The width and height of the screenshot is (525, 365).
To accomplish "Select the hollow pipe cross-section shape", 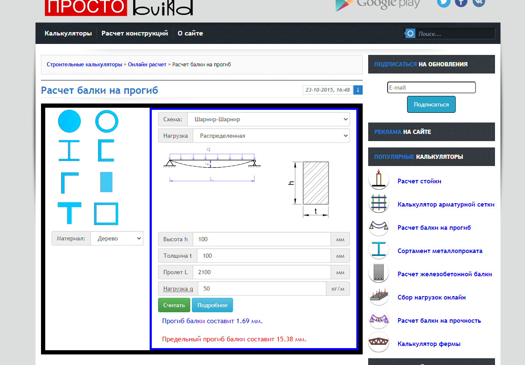I will tap(107, 121).
